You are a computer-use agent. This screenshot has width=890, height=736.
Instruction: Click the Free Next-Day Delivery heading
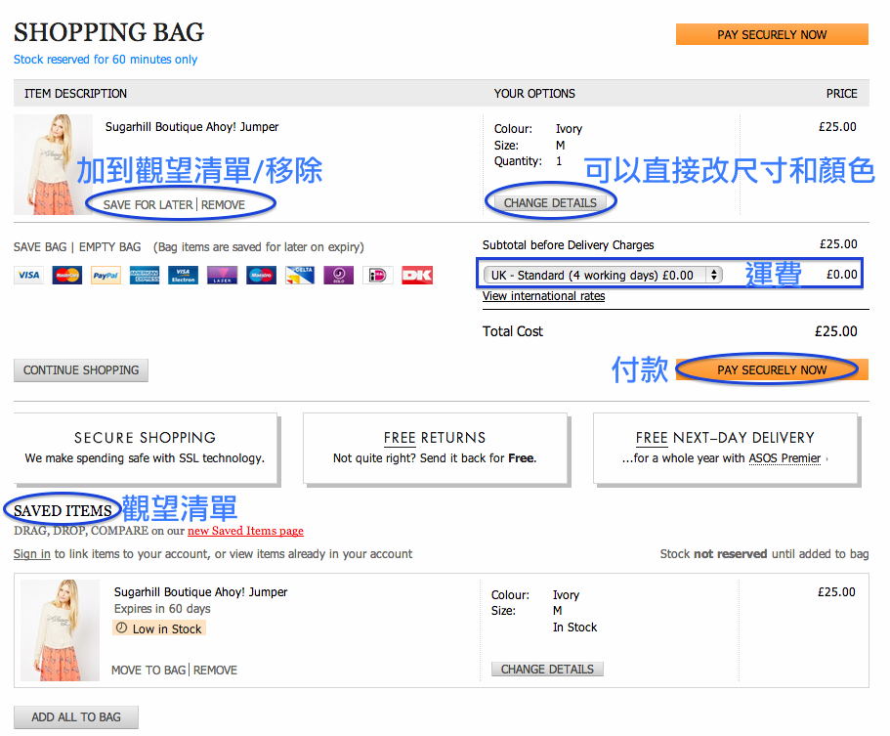point(725,438)
